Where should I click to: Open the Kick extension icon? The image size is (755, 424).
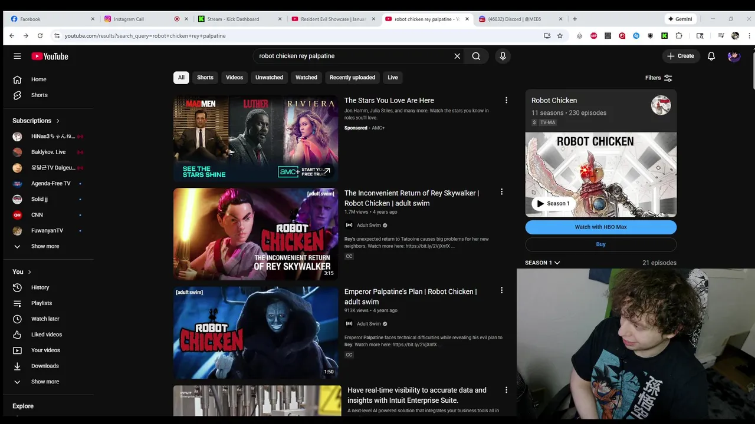[664, 36]
